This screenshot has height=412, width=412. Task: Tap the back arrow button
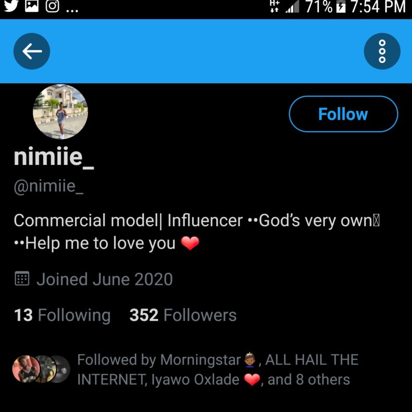tap(31, 51)
